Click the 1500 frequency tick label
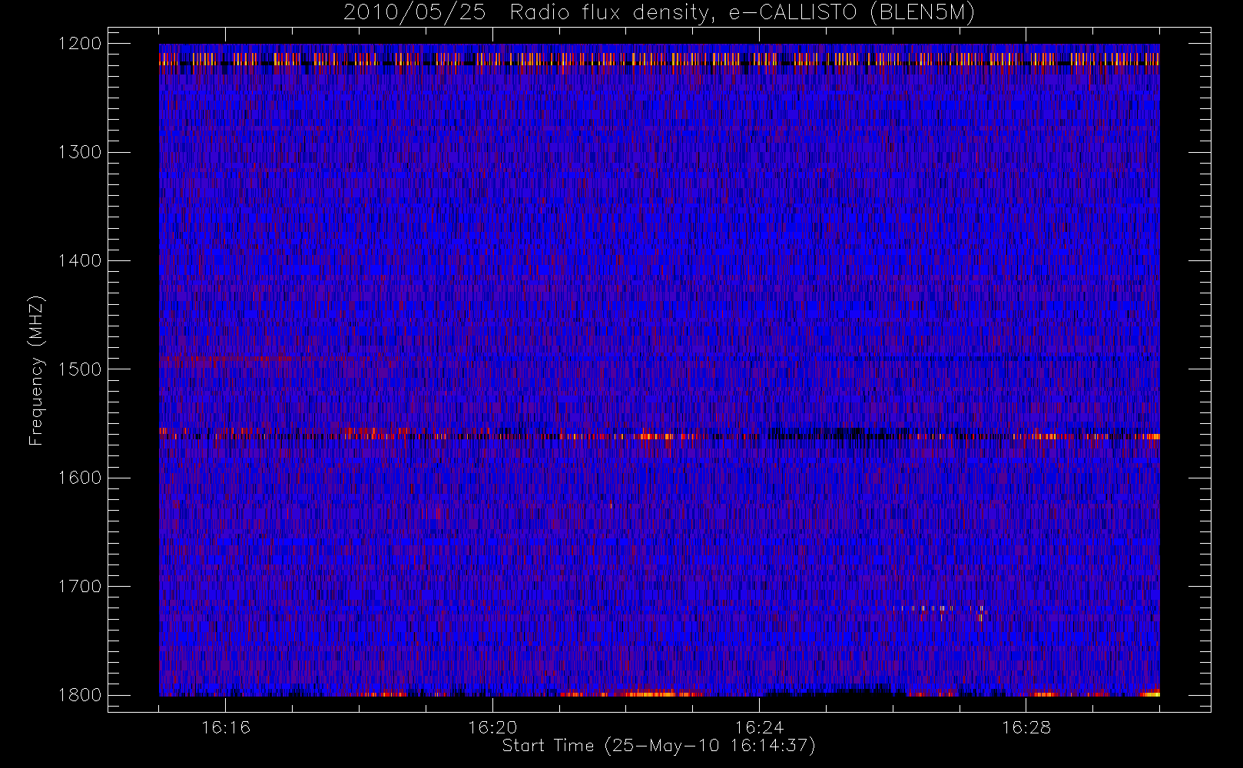The height and width of the screenshot is (768, 1243). click(x=80, y=369)
